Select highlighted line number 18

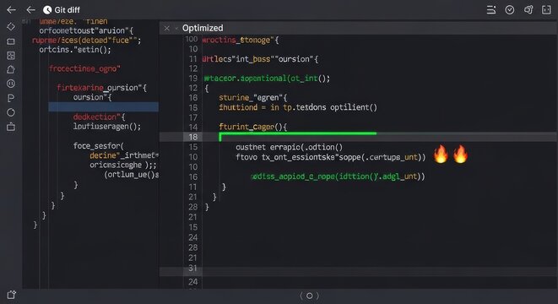pos(192,137)
